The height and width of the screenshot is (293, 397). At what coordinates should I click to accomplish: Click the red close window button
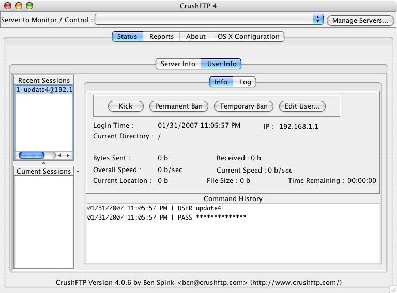click(8, 6)
